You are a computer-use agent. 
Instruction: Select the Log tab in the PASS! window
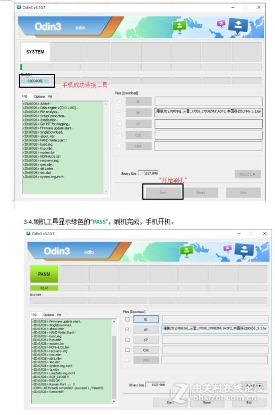pyautogui.click(x=34, y=314)
